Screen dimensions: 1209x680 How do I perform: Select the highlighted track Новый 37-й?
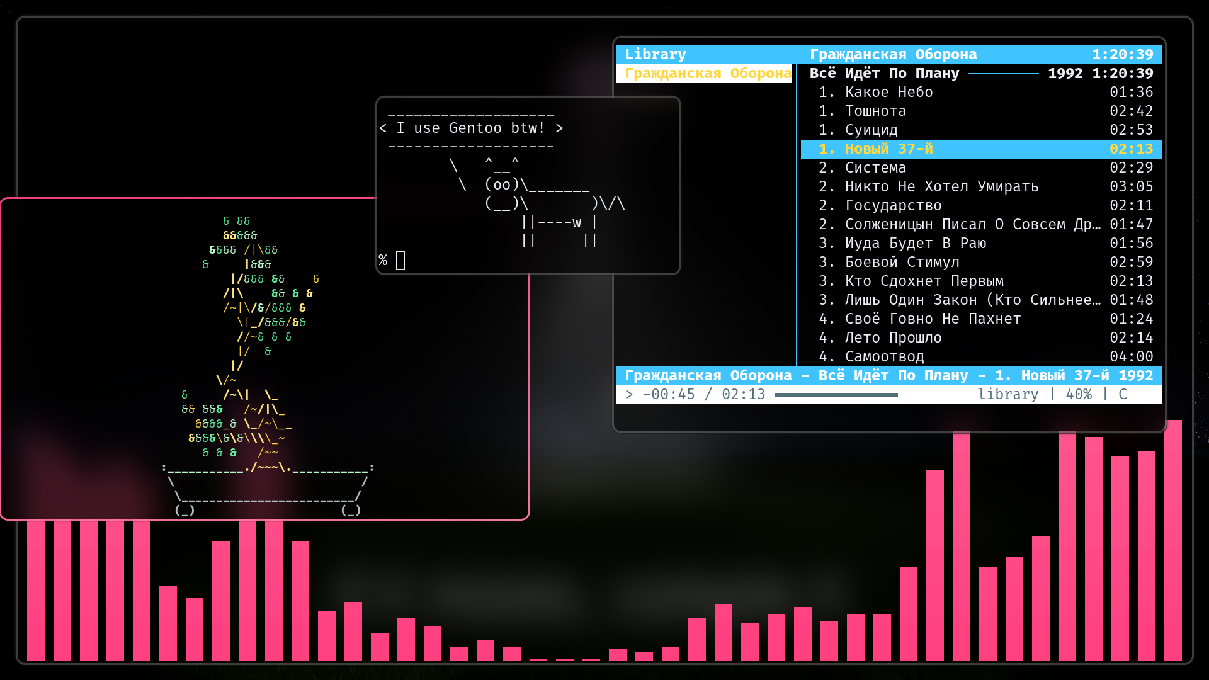(x=888, y=149)
